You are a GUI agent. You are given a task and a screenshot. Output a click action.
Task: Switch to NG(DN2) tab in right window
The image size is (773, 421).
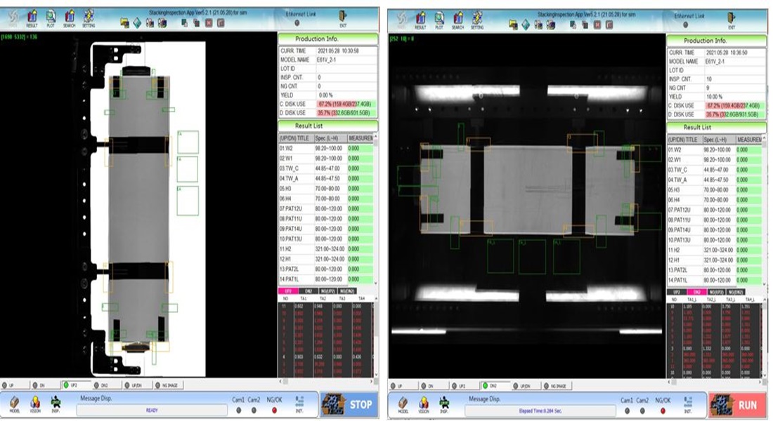point(734,291)
